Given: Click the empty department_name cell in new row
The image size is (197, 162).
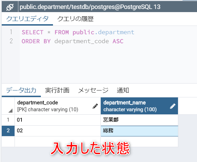Looking at the screenshot, I should point(139,142).
